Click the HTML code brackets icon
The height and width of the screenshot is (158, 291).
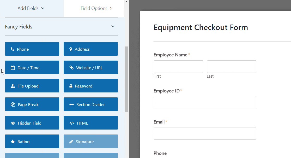tap(72, 123)
